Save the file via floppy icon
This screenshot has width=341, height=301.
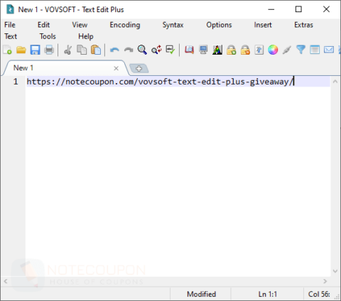pyautogui.click(x=35, y=50)
